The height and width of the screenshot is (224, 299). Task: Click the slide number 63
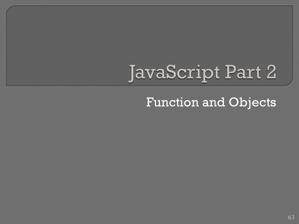tap(291, 217)
